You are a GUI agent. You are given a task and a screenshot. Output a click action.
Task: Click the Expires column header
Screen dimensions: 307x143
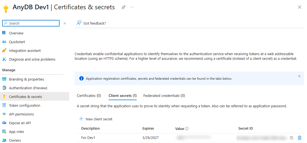point(148,128)
